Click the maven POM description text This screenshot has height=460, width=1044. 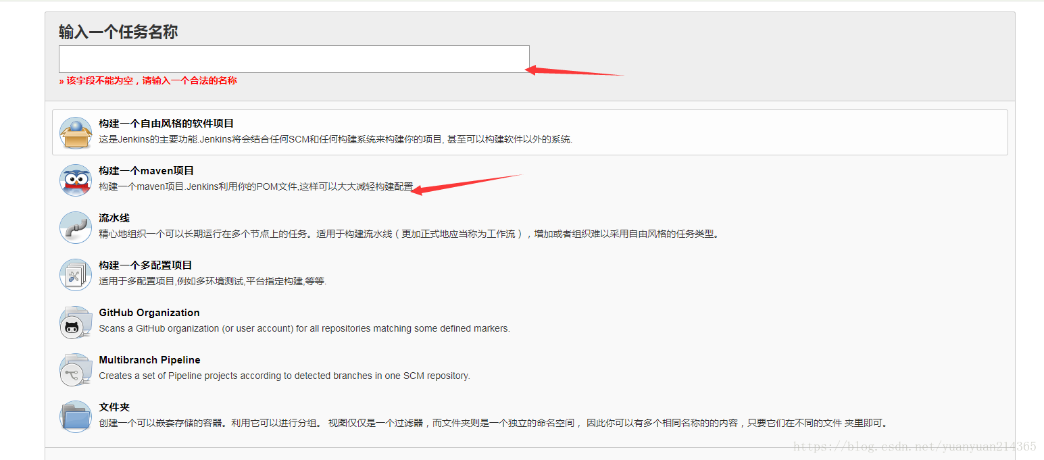(256, 187)
